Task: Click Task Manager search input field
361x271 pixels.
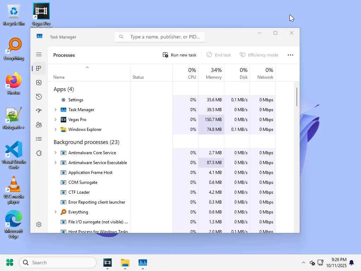Action: point(160,37)
